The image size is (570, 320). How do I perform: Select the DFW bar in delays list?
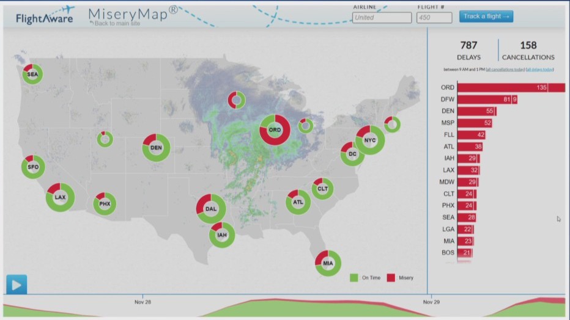[x=487, y=100]
